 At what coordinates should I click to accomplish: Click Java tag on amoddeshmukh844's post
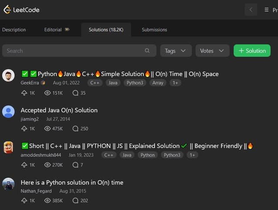(127, 155)
